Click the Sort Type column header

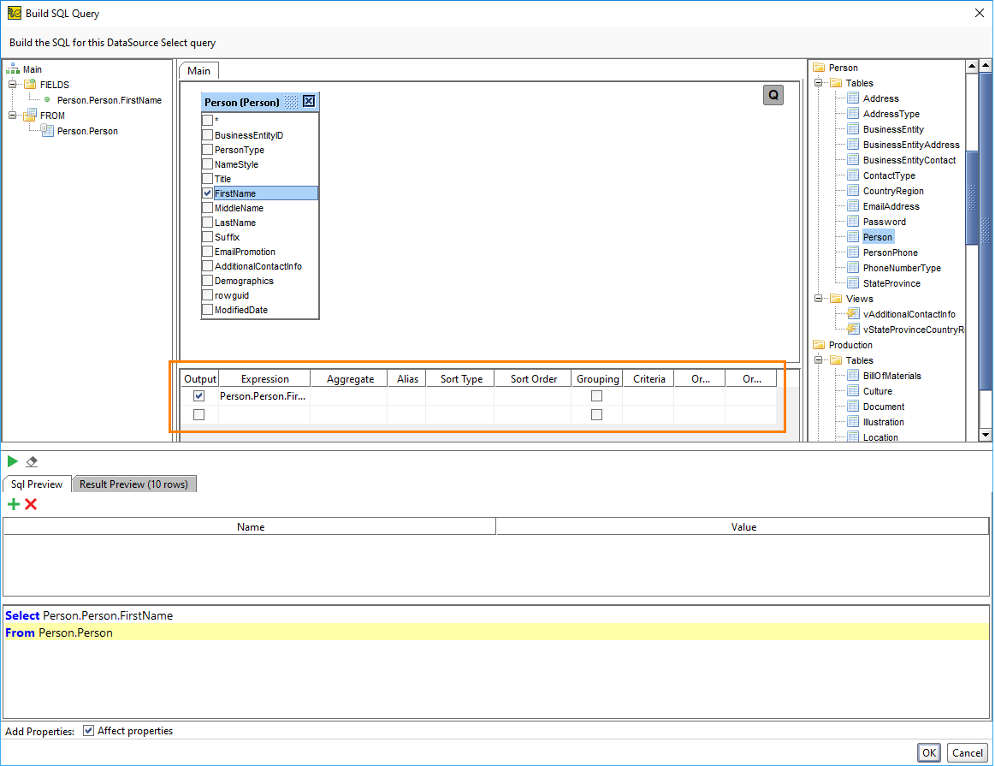pos(461,379)
